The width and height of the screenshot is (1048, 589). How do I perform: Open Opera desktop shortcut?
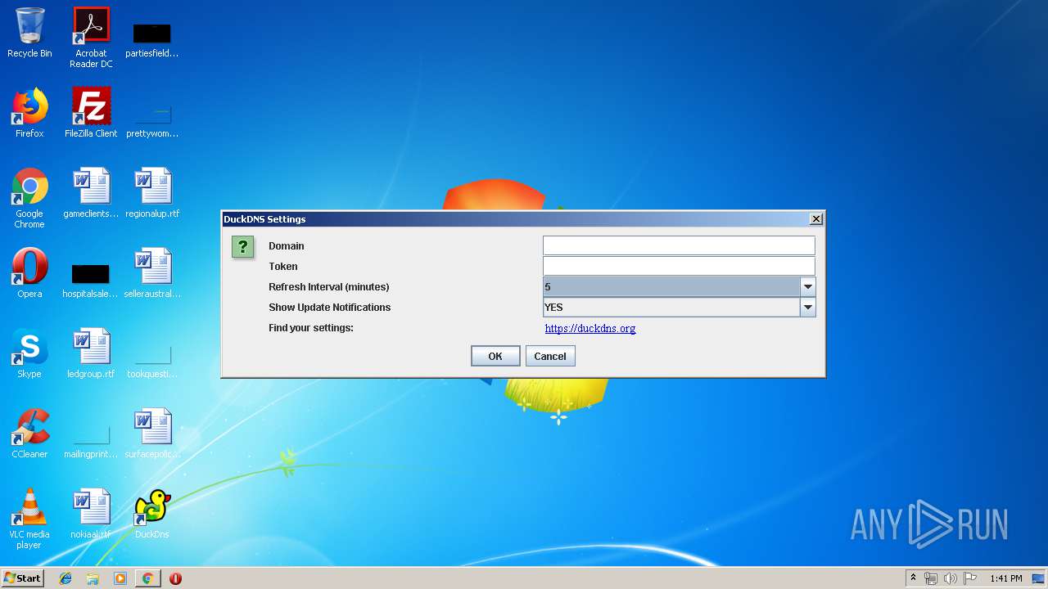(x=29, y=273)
